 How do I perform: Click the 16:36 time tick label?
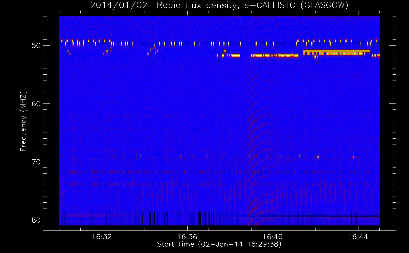pos(187,237)
